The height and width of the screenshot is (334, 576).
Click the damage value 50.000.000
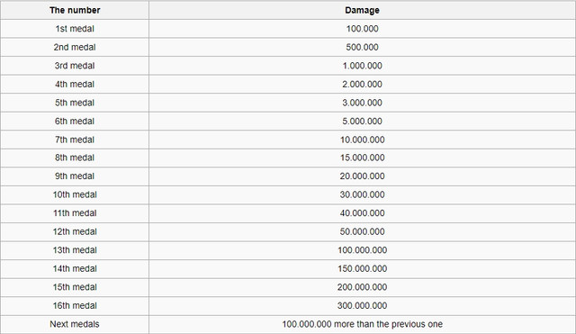tap(362, 231)
